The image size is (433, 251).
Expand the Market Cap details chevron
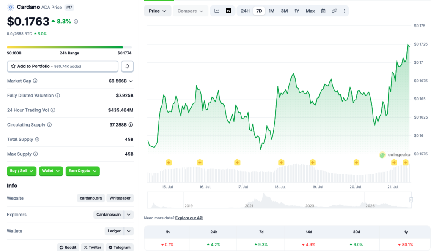pyautogui.click(x=131, y=81)
